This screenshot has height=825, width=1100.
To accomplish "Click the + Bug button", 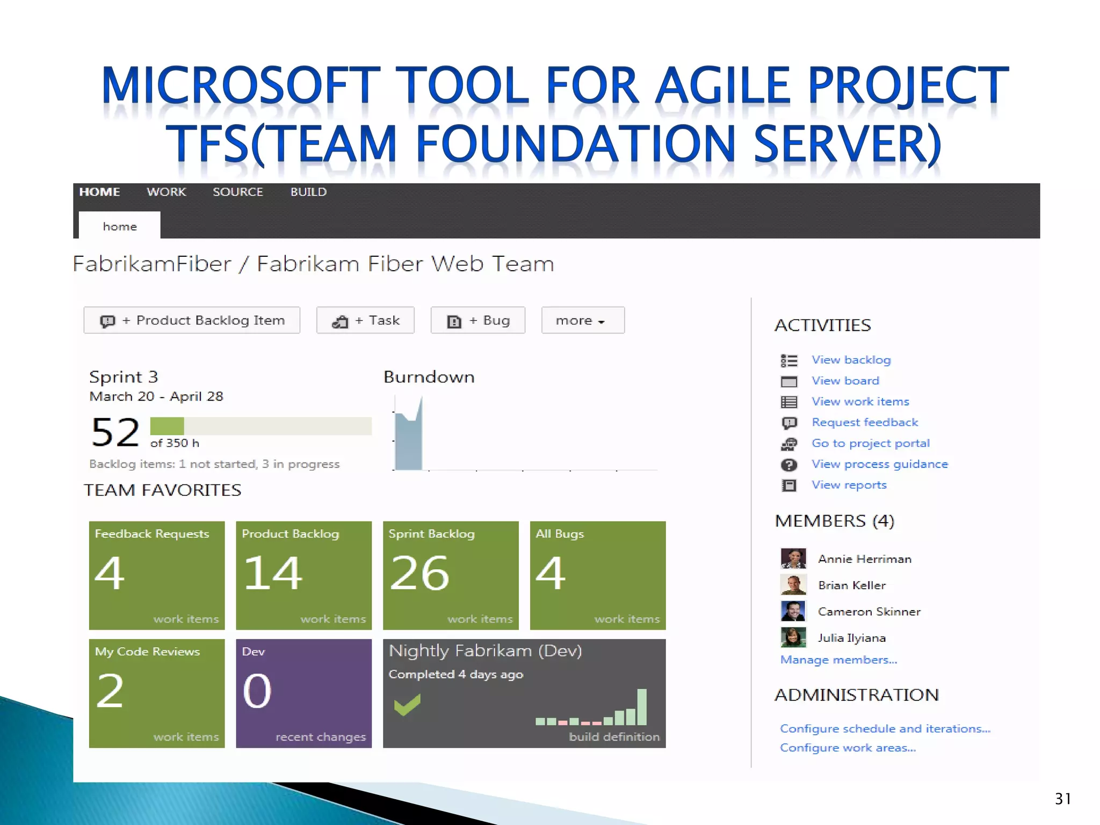I will (x=477, y=321).
